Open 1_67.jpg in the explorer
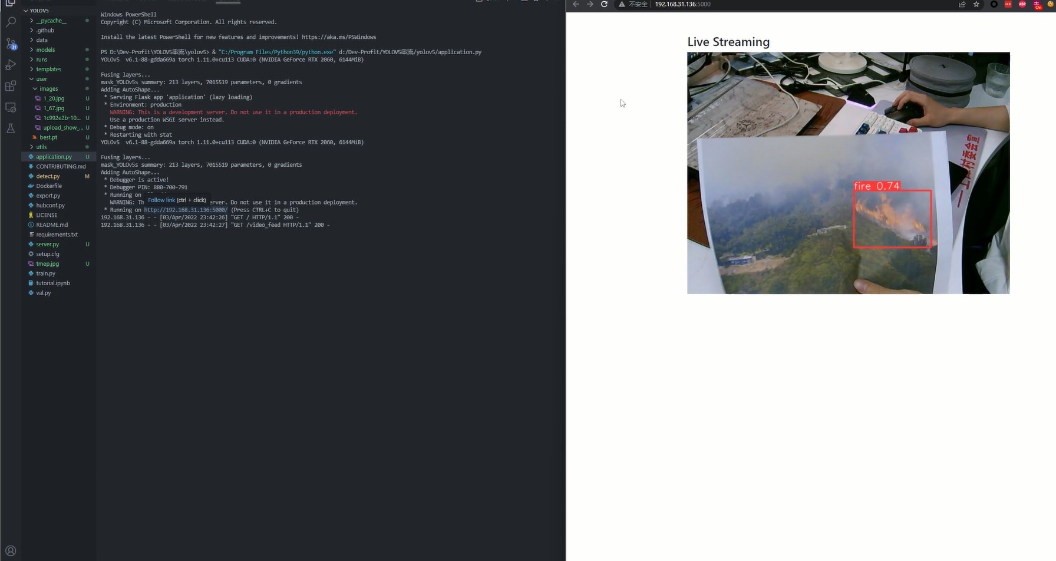The height and width of the screenshot is (561, 1056). (59, 108)
